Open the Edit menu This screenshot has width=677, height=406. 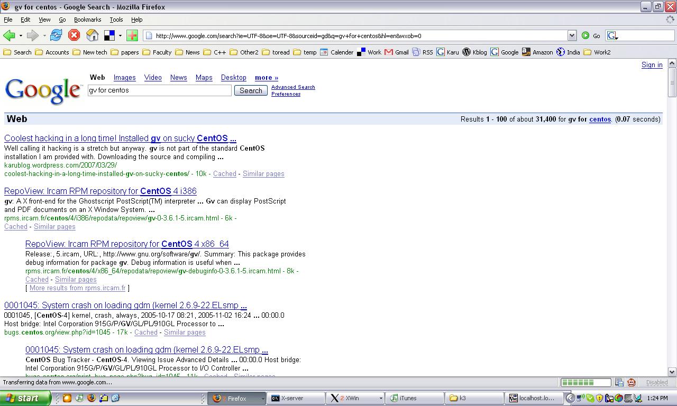[x=25, y=20]
